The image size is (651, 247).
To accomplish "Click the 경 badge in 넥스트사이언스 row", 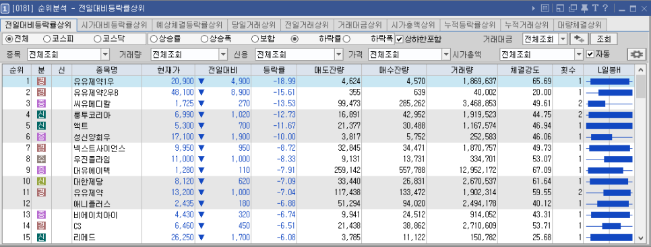I will point(41,147).
